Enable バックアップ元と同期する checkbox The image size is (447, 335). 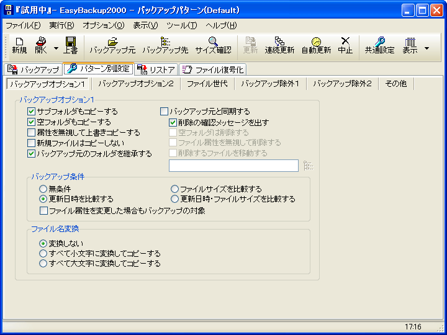[x=164, y=112]
